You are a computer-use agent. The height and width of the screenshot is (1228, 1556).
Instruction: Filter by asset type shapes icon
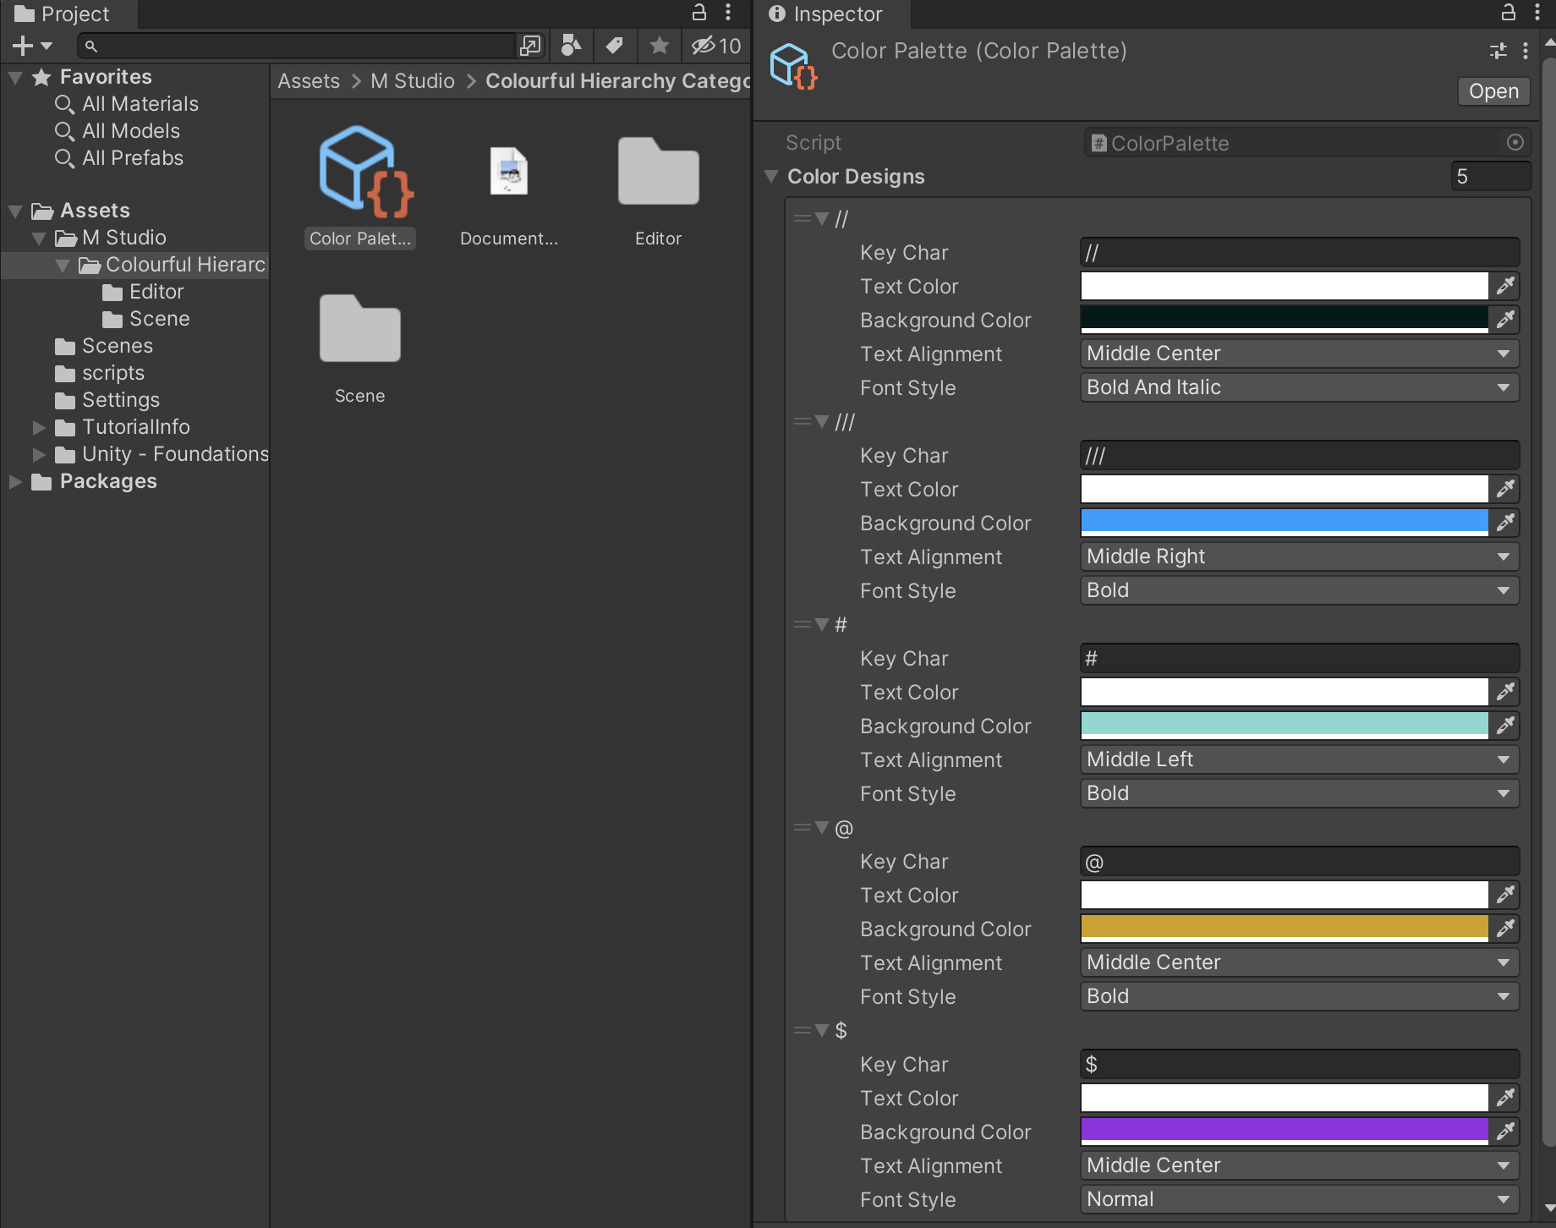571,47
